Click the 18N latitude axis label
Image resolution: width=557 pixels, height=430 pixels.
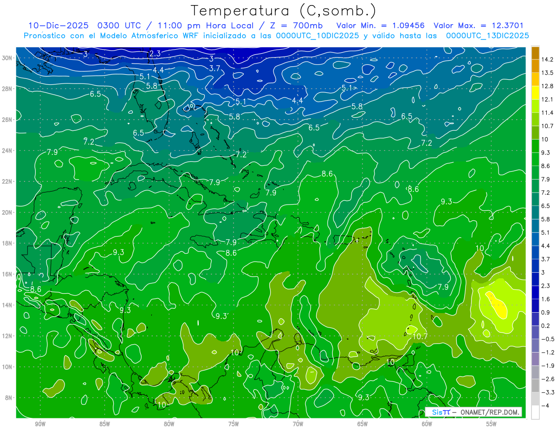point(8,243)
